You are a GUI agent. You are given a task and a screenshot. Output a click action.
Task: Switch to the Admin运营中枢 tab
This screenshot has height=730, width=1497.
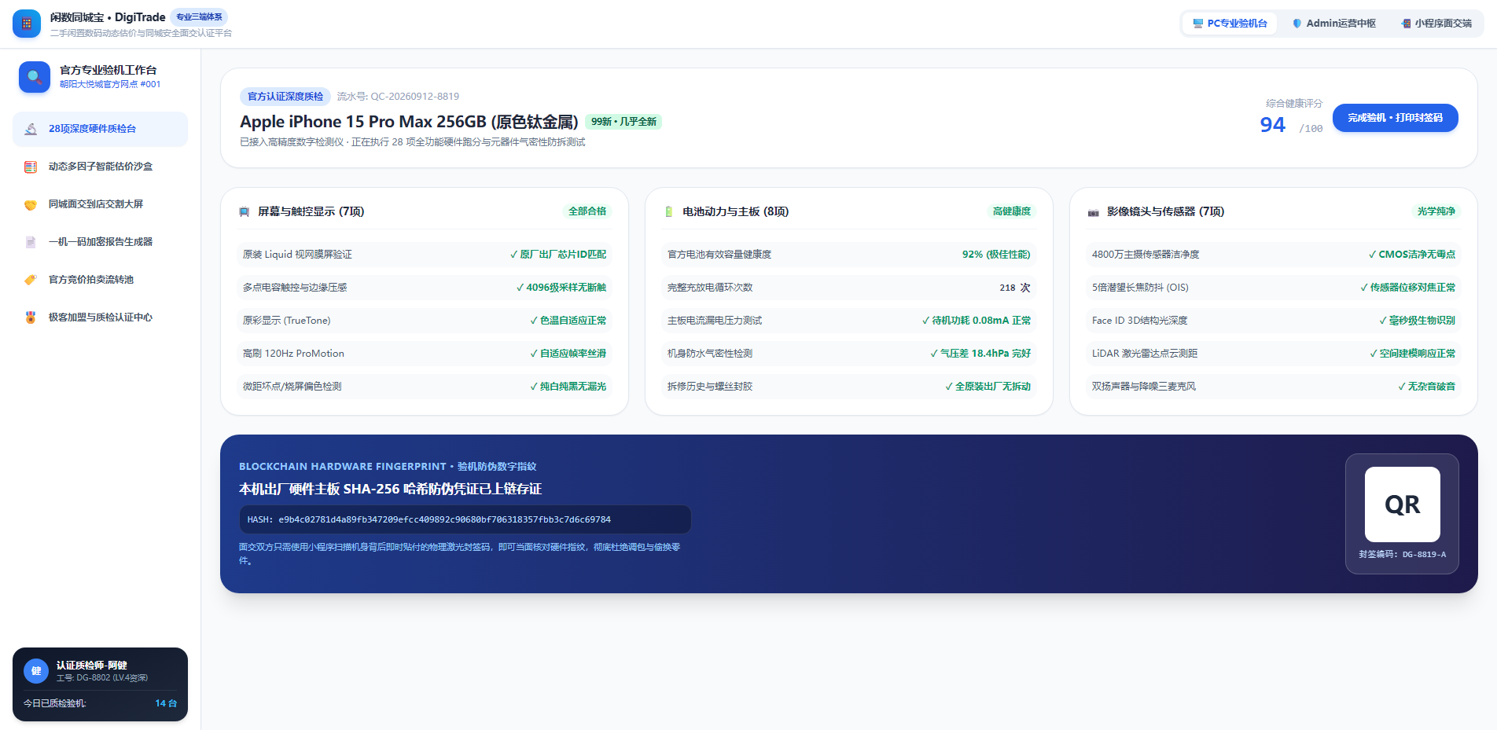(1333, 24)
